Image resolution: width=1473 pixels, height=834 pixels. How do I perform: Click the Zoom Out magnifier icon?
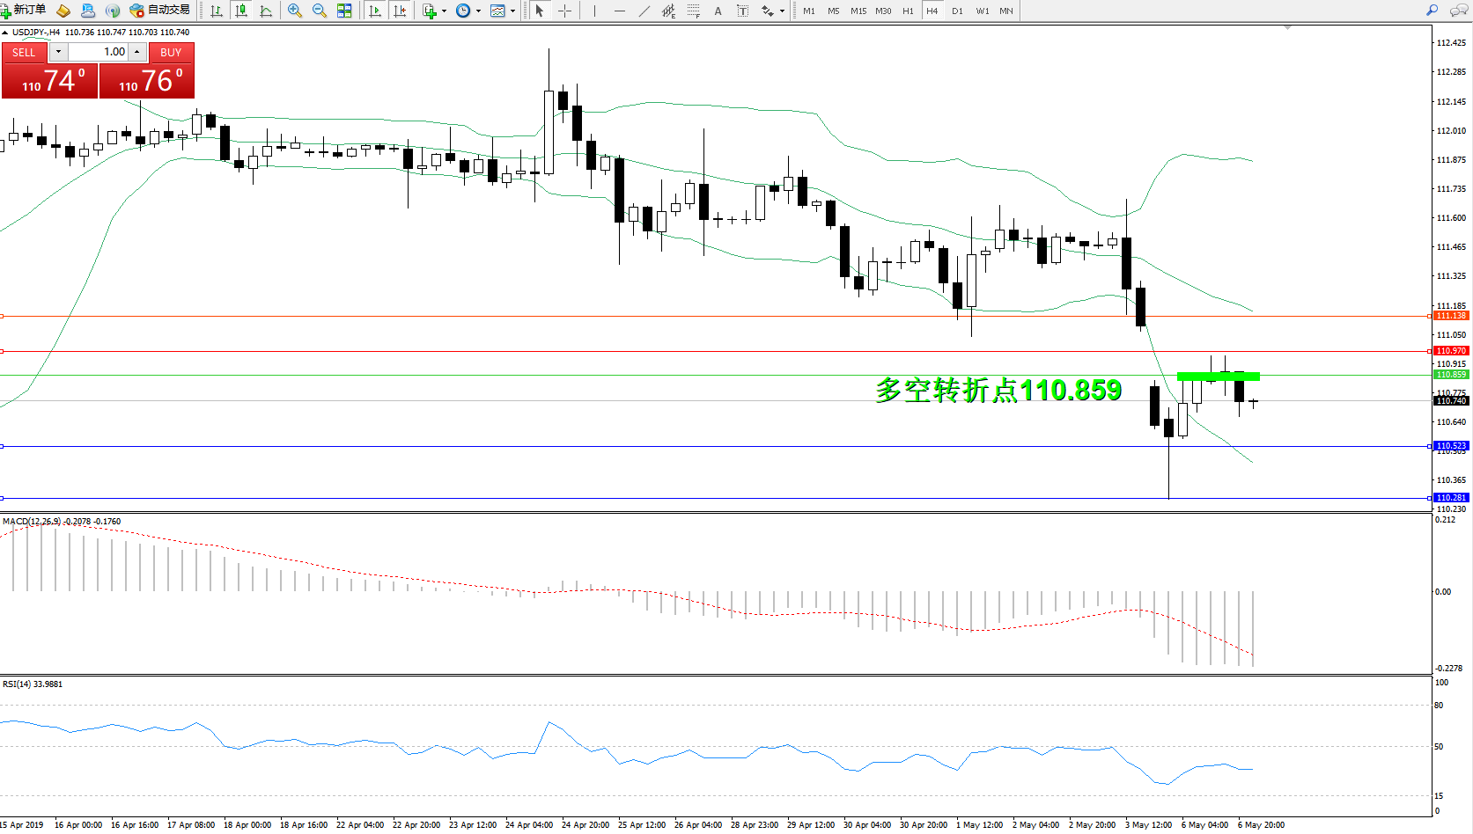click(319, 11)
